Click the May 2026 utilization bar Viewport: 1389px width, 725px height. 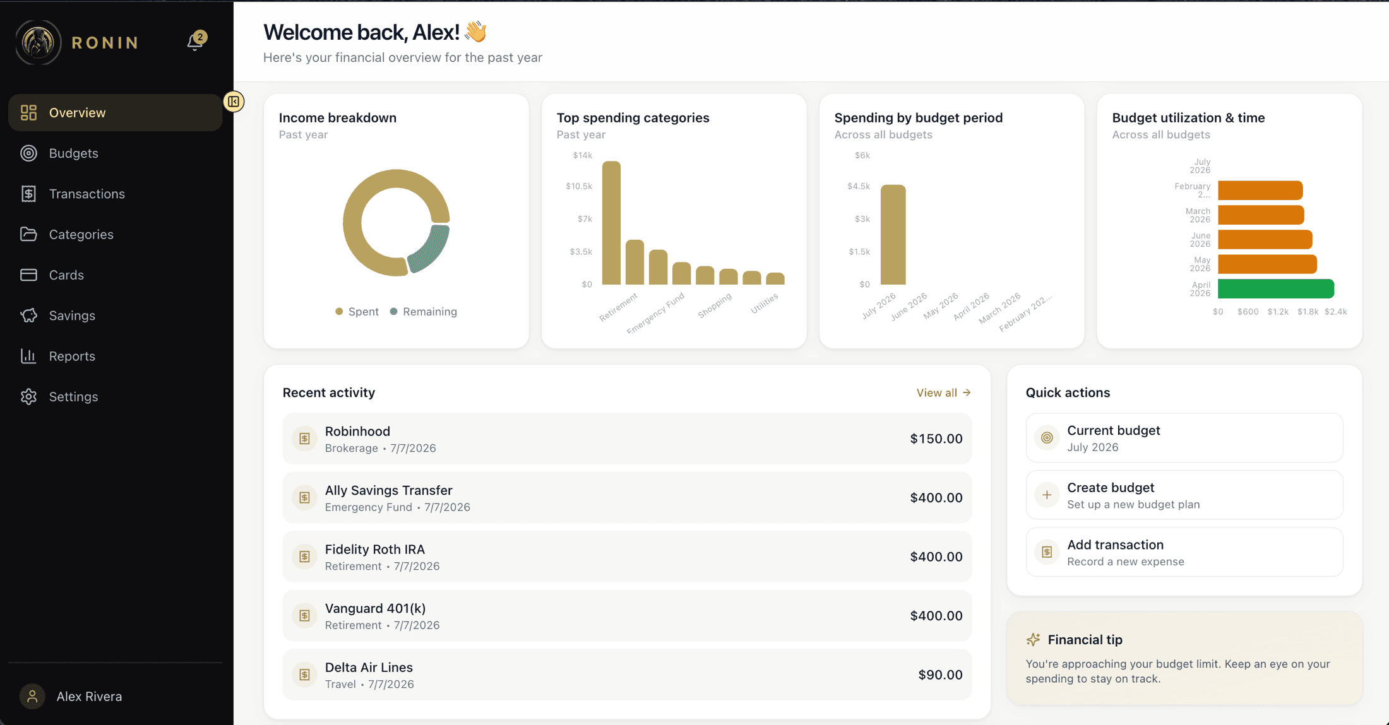(x=1267, y=264)
